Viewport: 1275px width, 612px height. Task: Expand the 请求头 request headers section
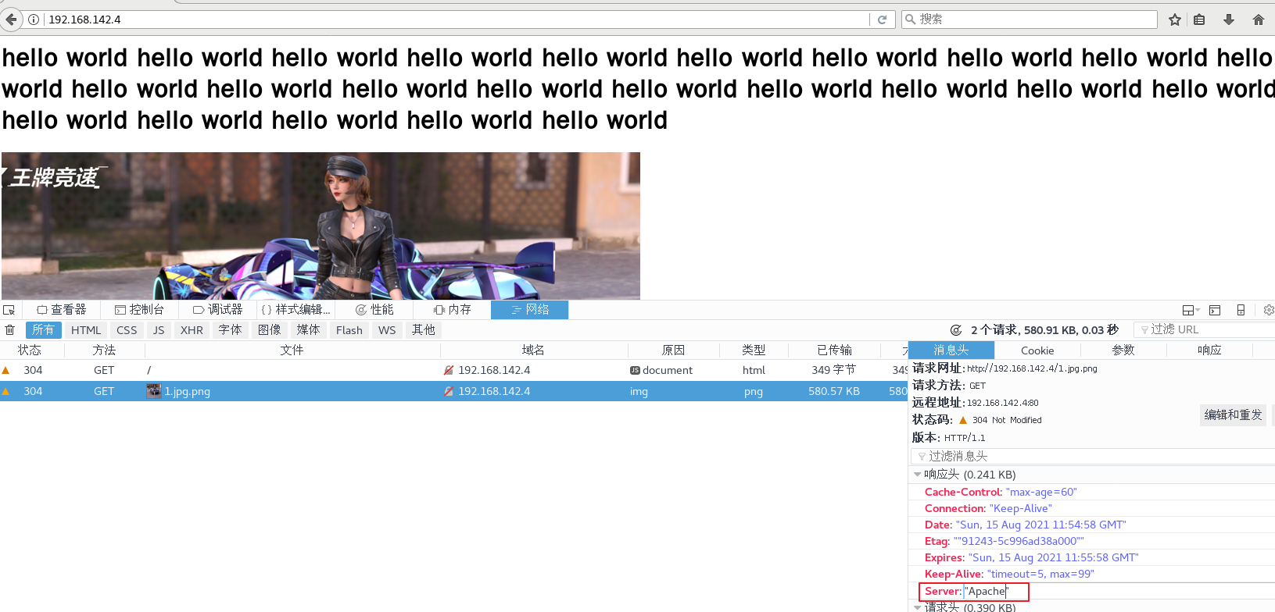click(x=918, y=607)
